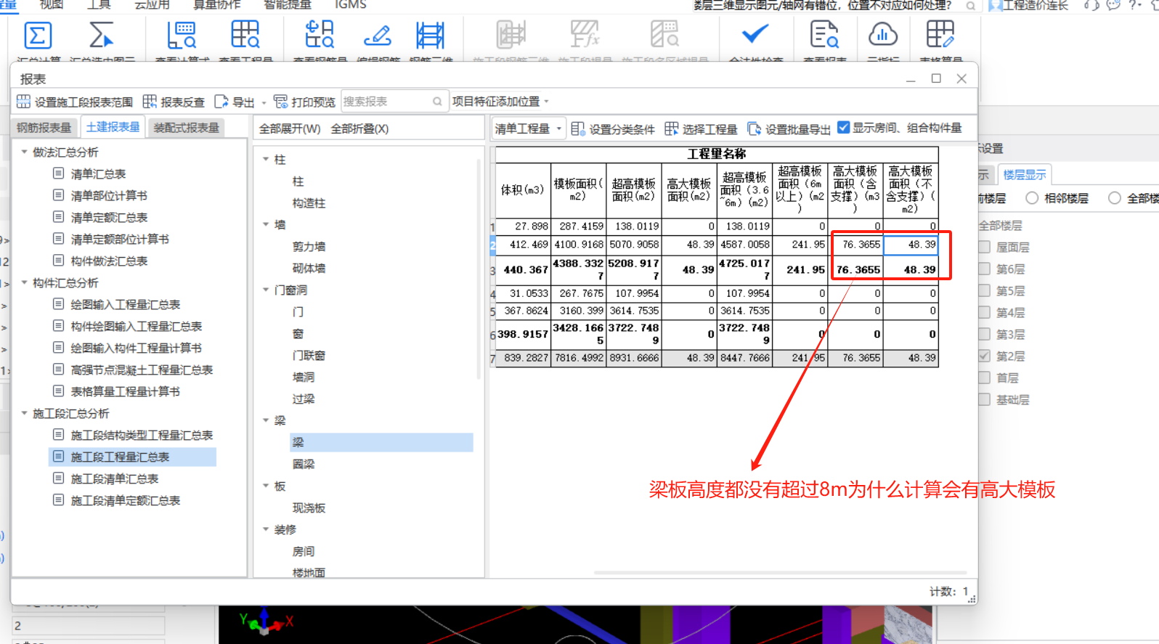Click the 施工段提量 ribbon icon
This screenshot has width=1159, height=644.
(585, 36)
